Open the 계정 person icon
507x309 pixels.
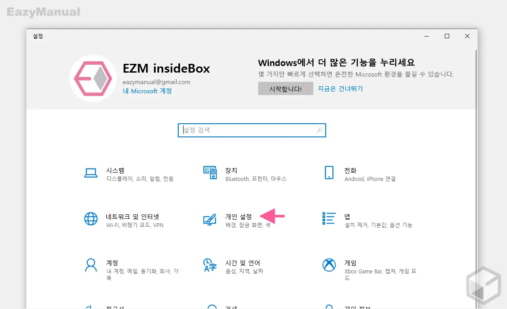[x=91, y=265]
